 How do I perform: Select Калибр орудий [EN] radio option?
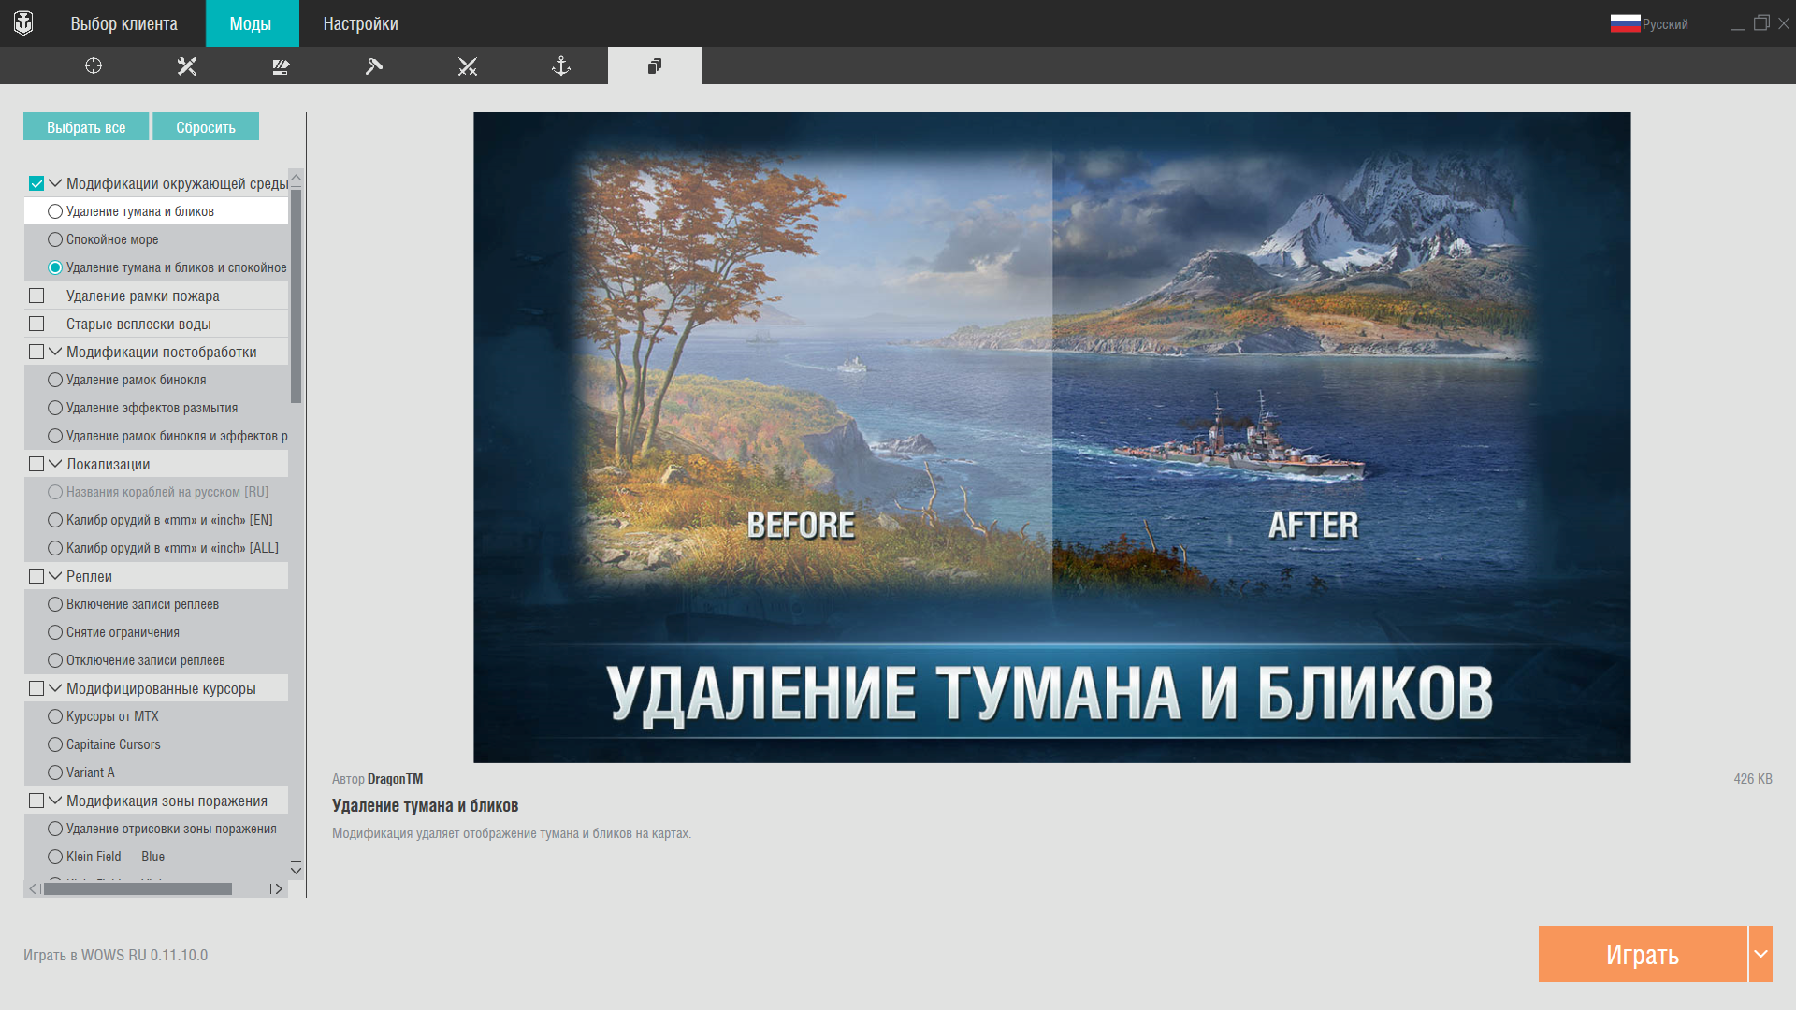pos(55,520)
